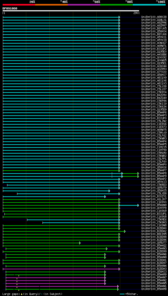Select hit UniRef100_Q1WLX1
Screen dimensions: 168x296
(x=154, y=20)
